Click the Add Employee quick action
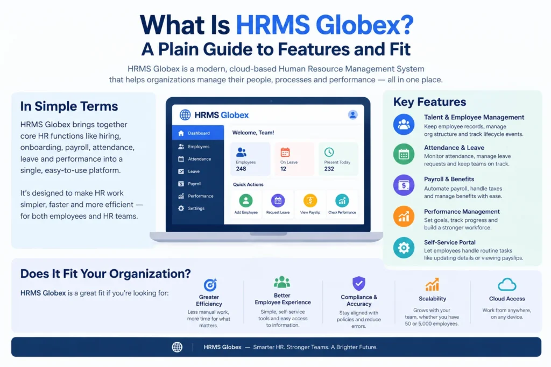This screenshot has width=551, height=367. coord(246,204)
